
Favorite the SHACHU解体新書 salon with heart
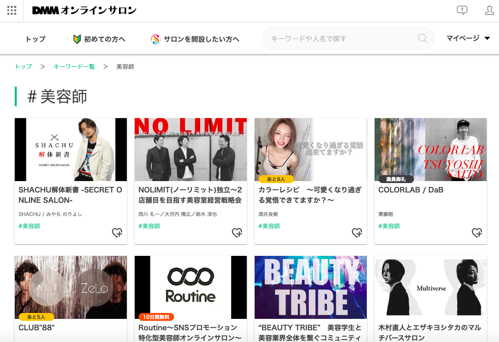[x=117, y=232]
